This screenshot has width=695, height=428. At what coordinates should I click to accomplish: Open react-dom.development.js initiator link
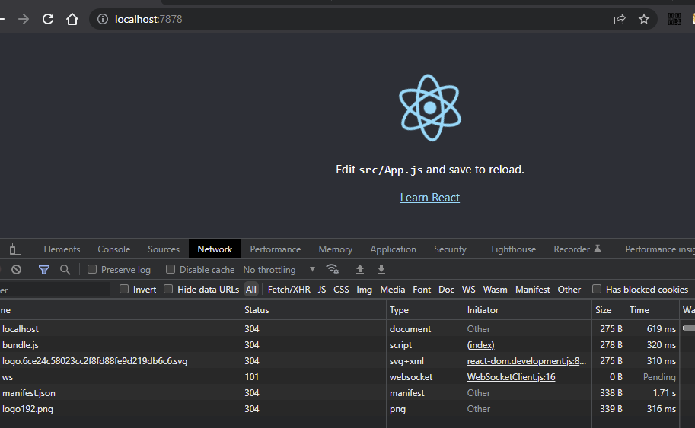pyautogui.click(x=527, y=361)
